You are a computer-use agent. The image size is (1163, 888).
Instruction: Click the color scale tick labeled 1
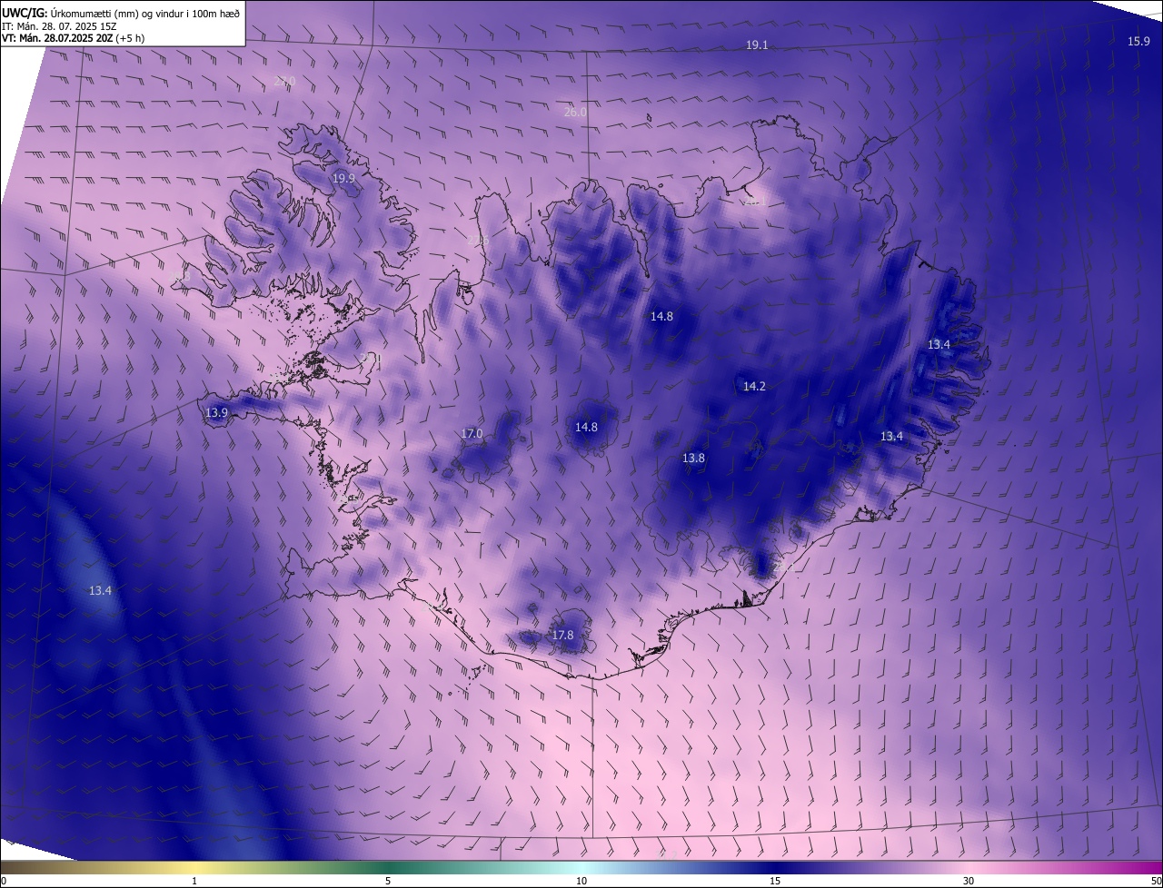pyautogui.click(x=194, y=881)
